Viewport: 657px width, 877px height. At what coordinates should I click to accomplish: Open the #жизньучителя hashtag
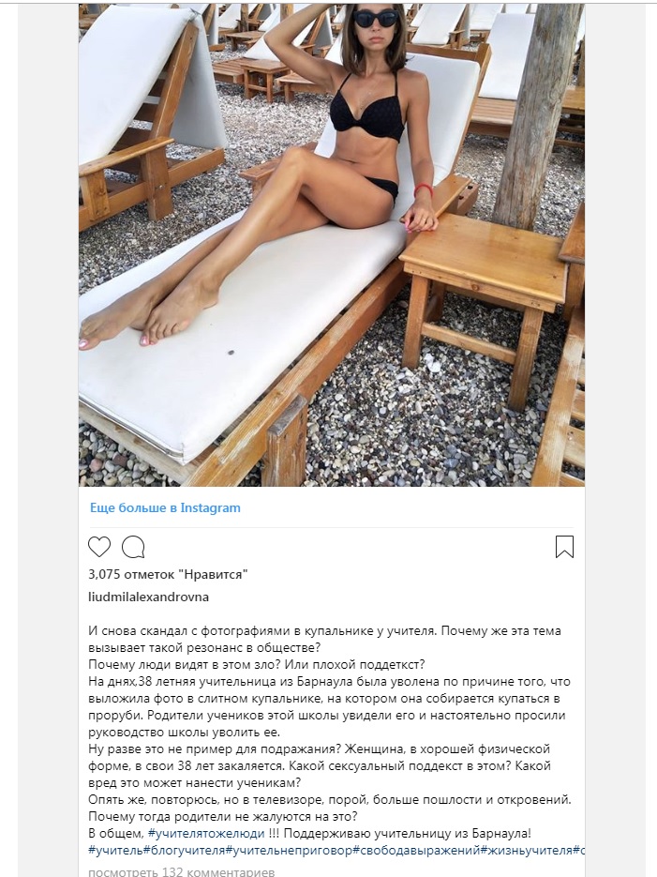tap(527, 850)
